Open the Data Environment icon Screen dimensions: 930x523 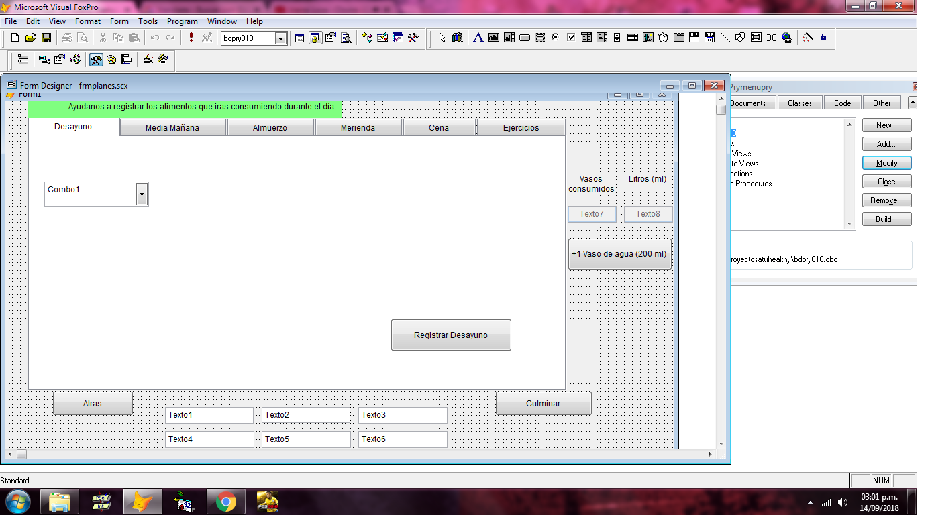click(44, 60)
